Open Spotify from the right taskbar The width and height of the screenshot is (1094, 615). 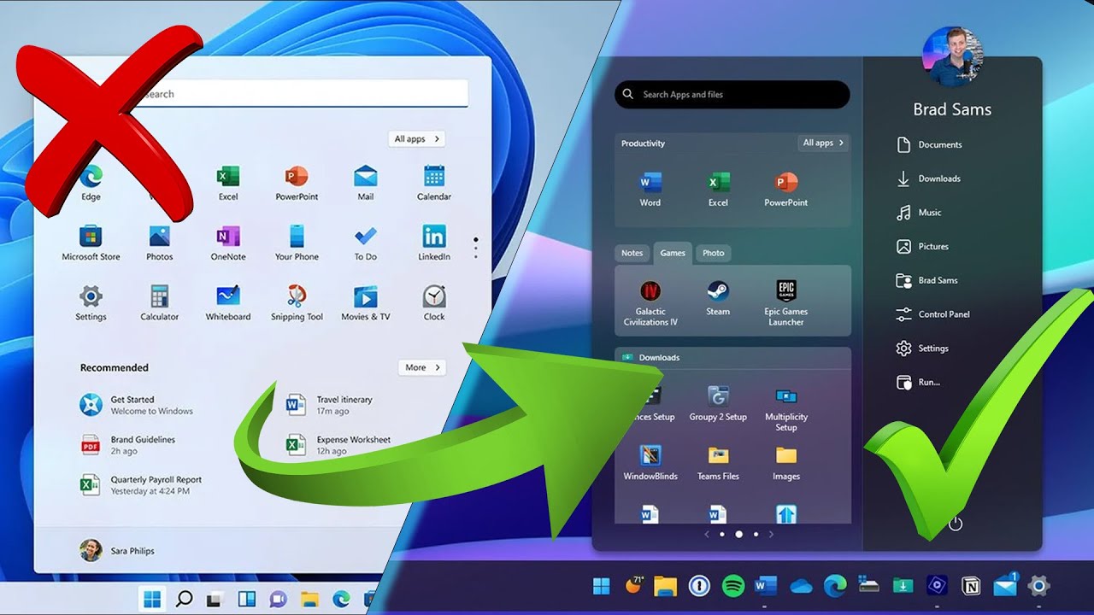click(733, 586)
